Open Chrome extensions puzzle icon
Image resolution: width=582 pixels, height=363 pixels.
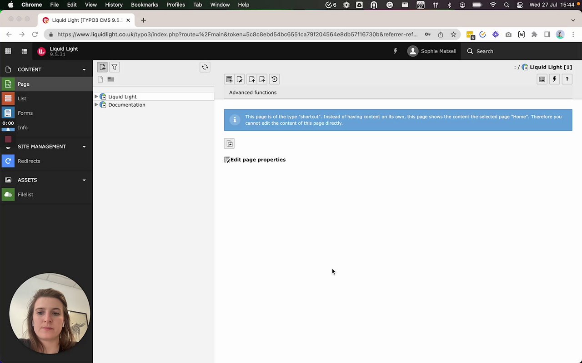tap(534, 34)
